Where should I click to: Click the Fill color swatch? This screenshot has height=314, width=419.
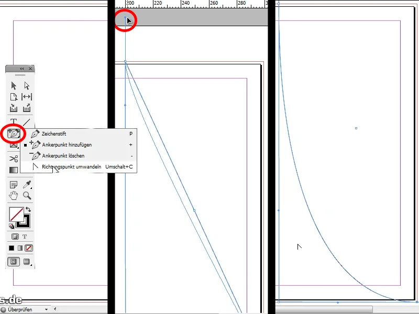(x=16, y=214)
